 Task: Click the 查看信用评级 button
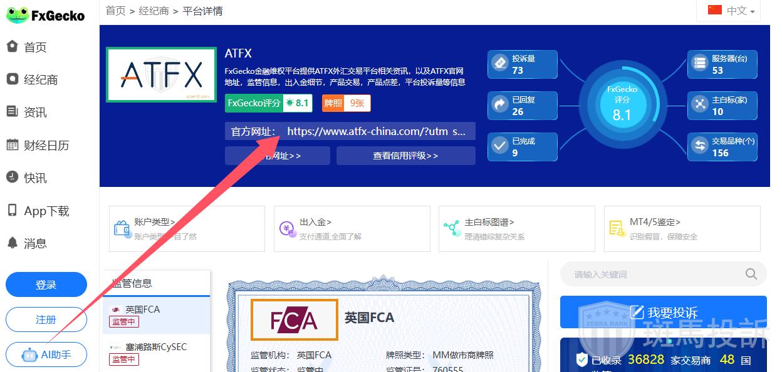click(405, 156)
